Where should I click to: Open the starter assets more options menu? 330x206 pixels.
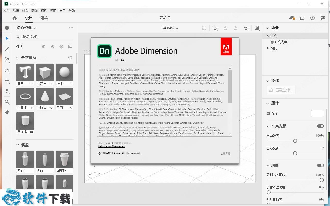tap(71, 28)
